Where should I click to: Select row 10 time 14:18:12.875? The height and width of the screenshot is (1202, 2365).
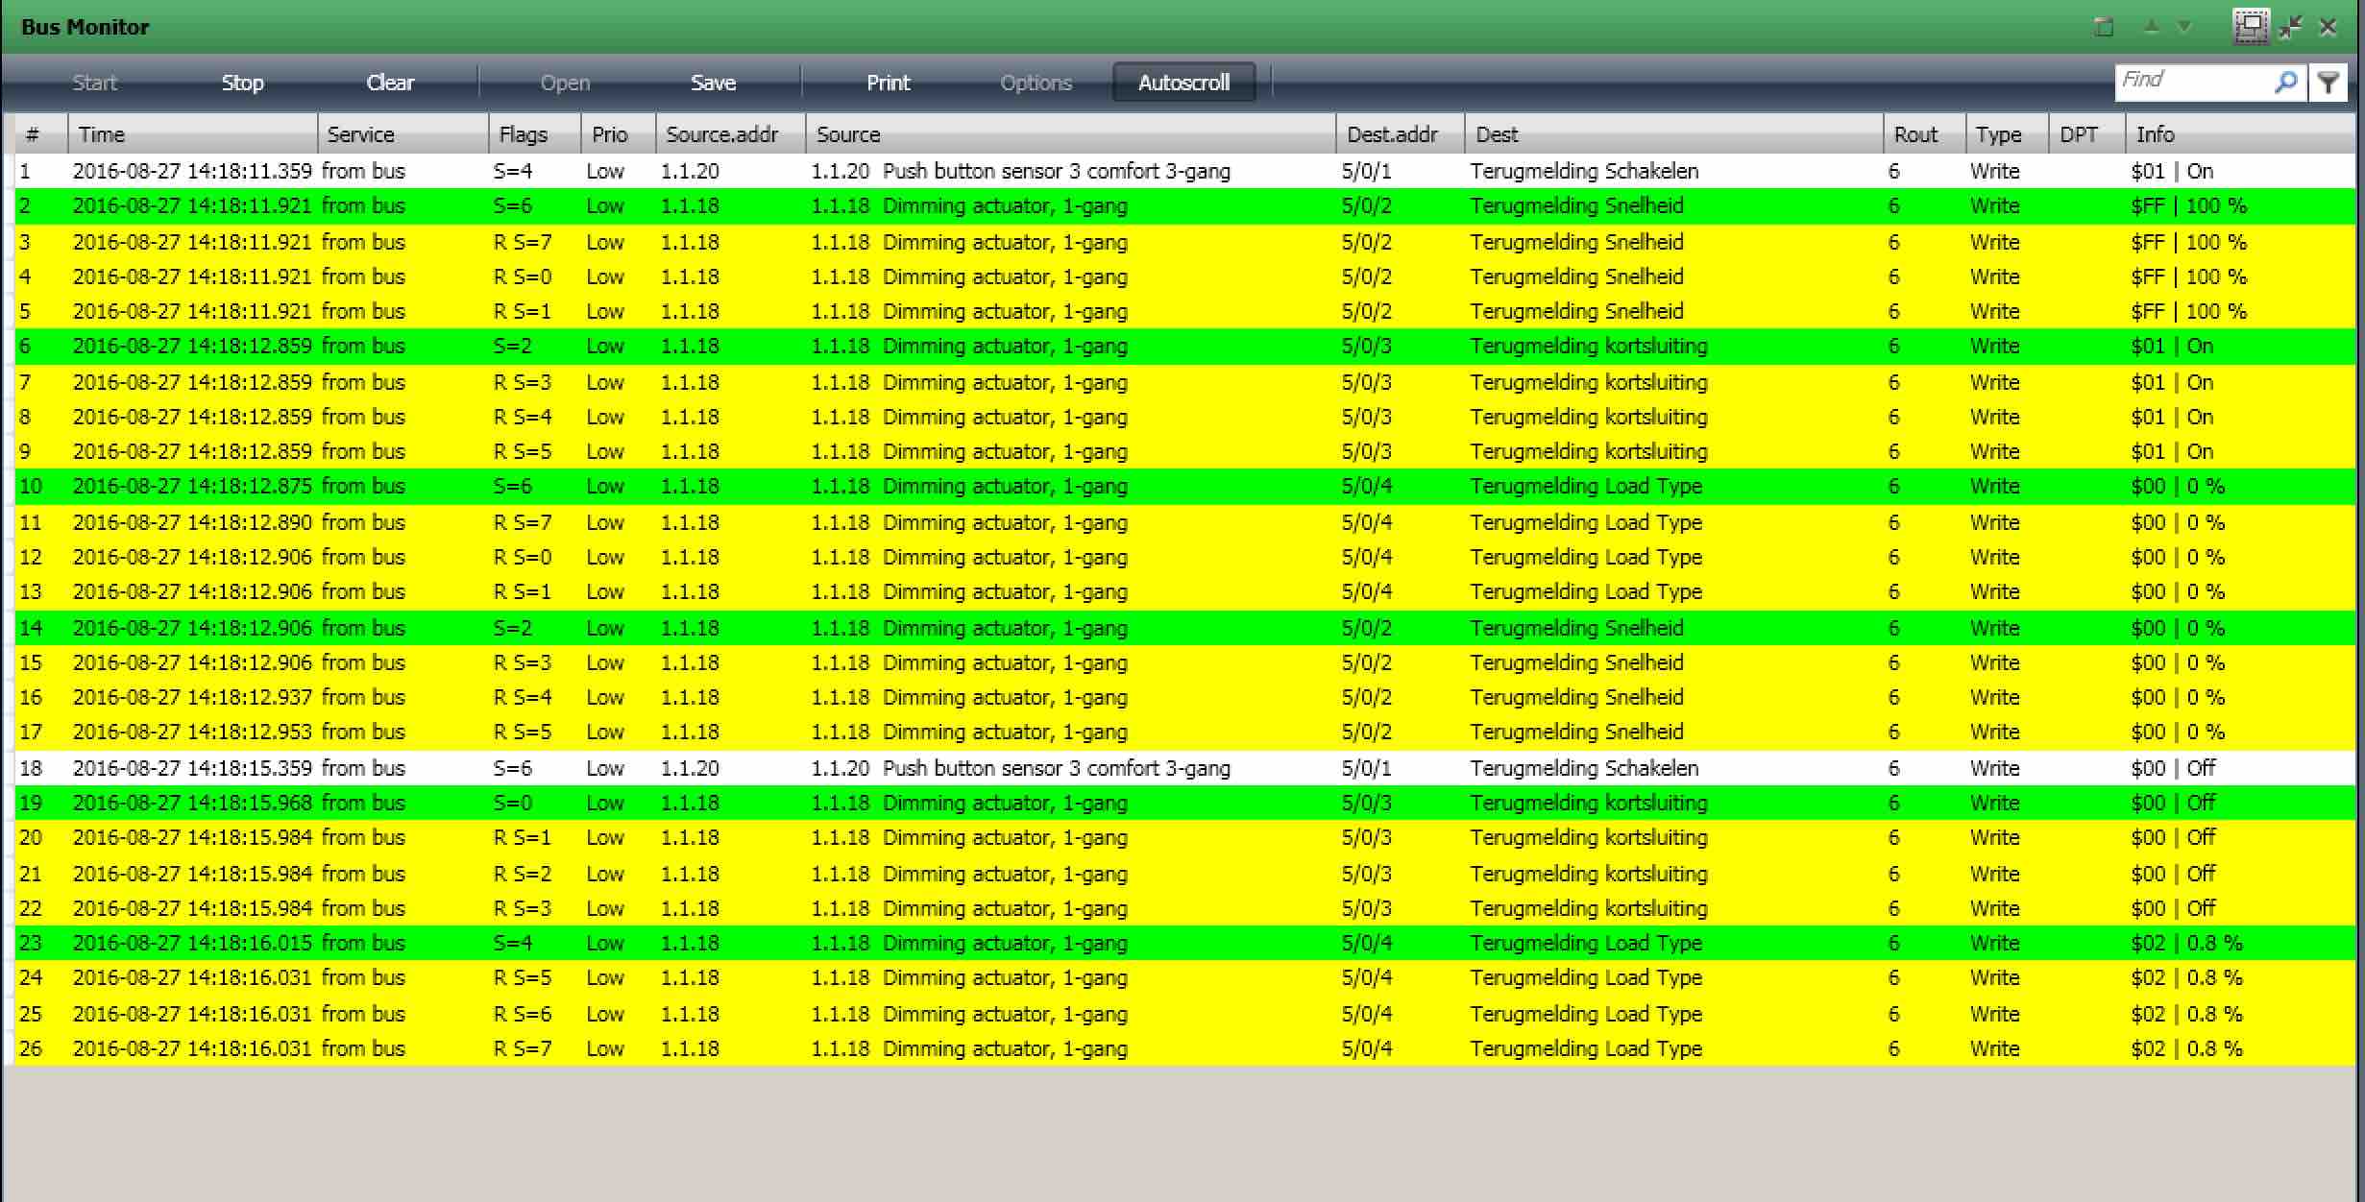(192, 486)
